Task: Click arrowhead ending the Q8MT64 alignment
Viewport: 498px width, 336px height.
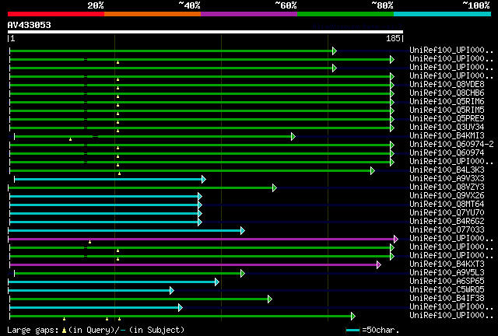Action: (200, 205)
